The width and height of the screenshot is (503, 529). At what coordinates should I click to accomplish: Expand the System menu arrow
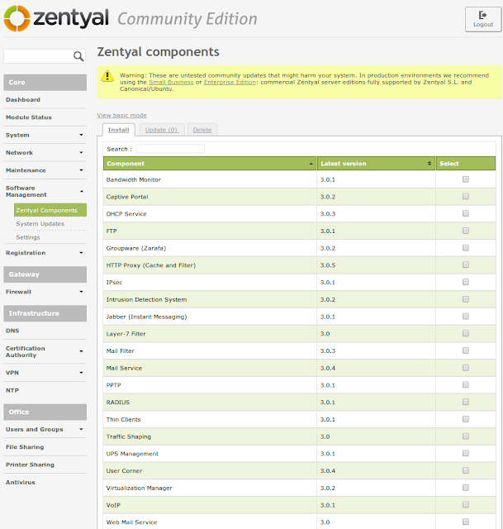[x=81, y=135]
